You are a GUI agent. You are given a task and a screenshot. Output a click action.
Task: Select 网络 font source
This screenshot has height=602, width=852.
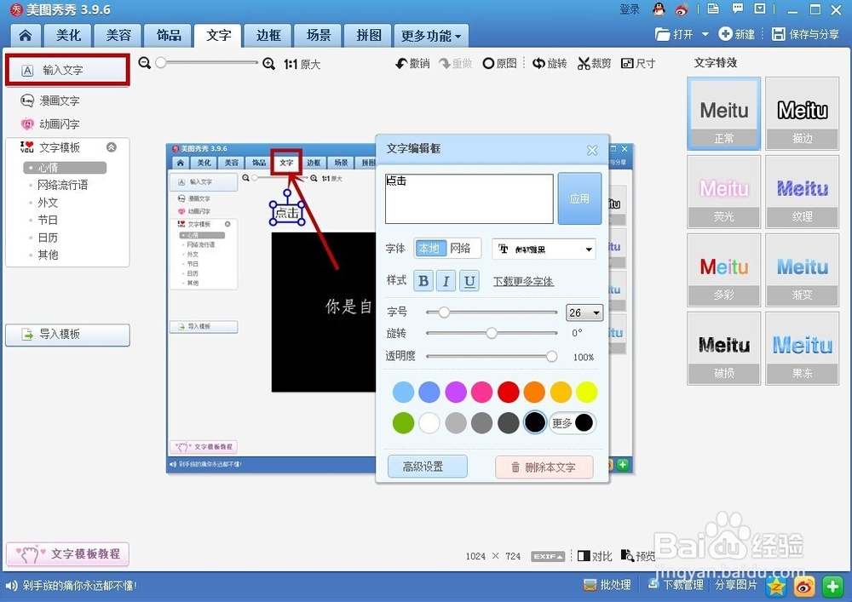click(x=461, y=248)
